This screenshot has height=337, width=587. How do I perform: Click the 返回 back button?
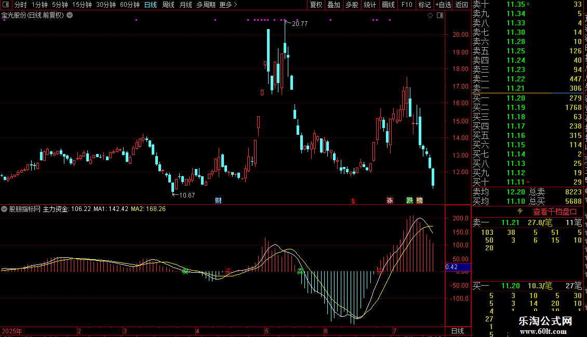pos(462,5)
